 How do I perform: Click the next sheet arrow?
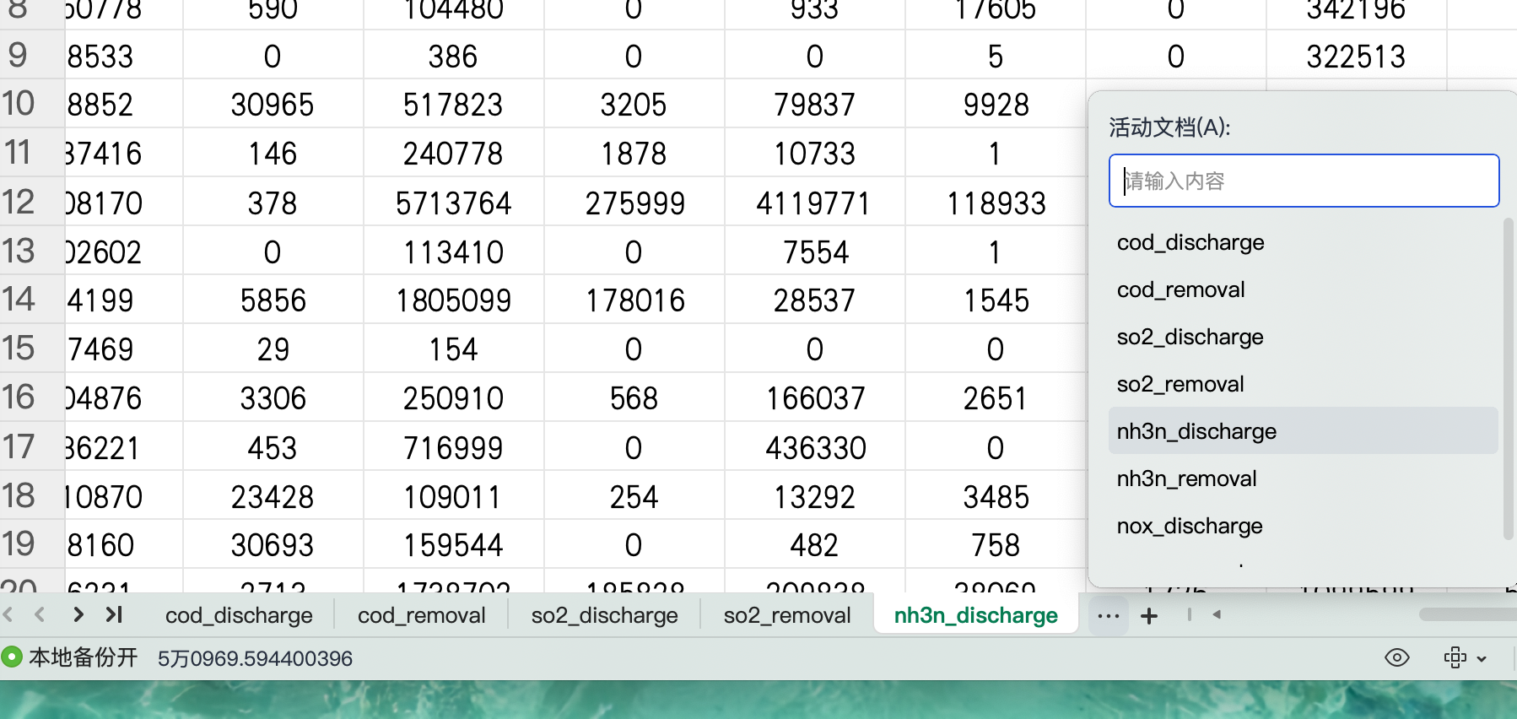[x=78, y=615]
